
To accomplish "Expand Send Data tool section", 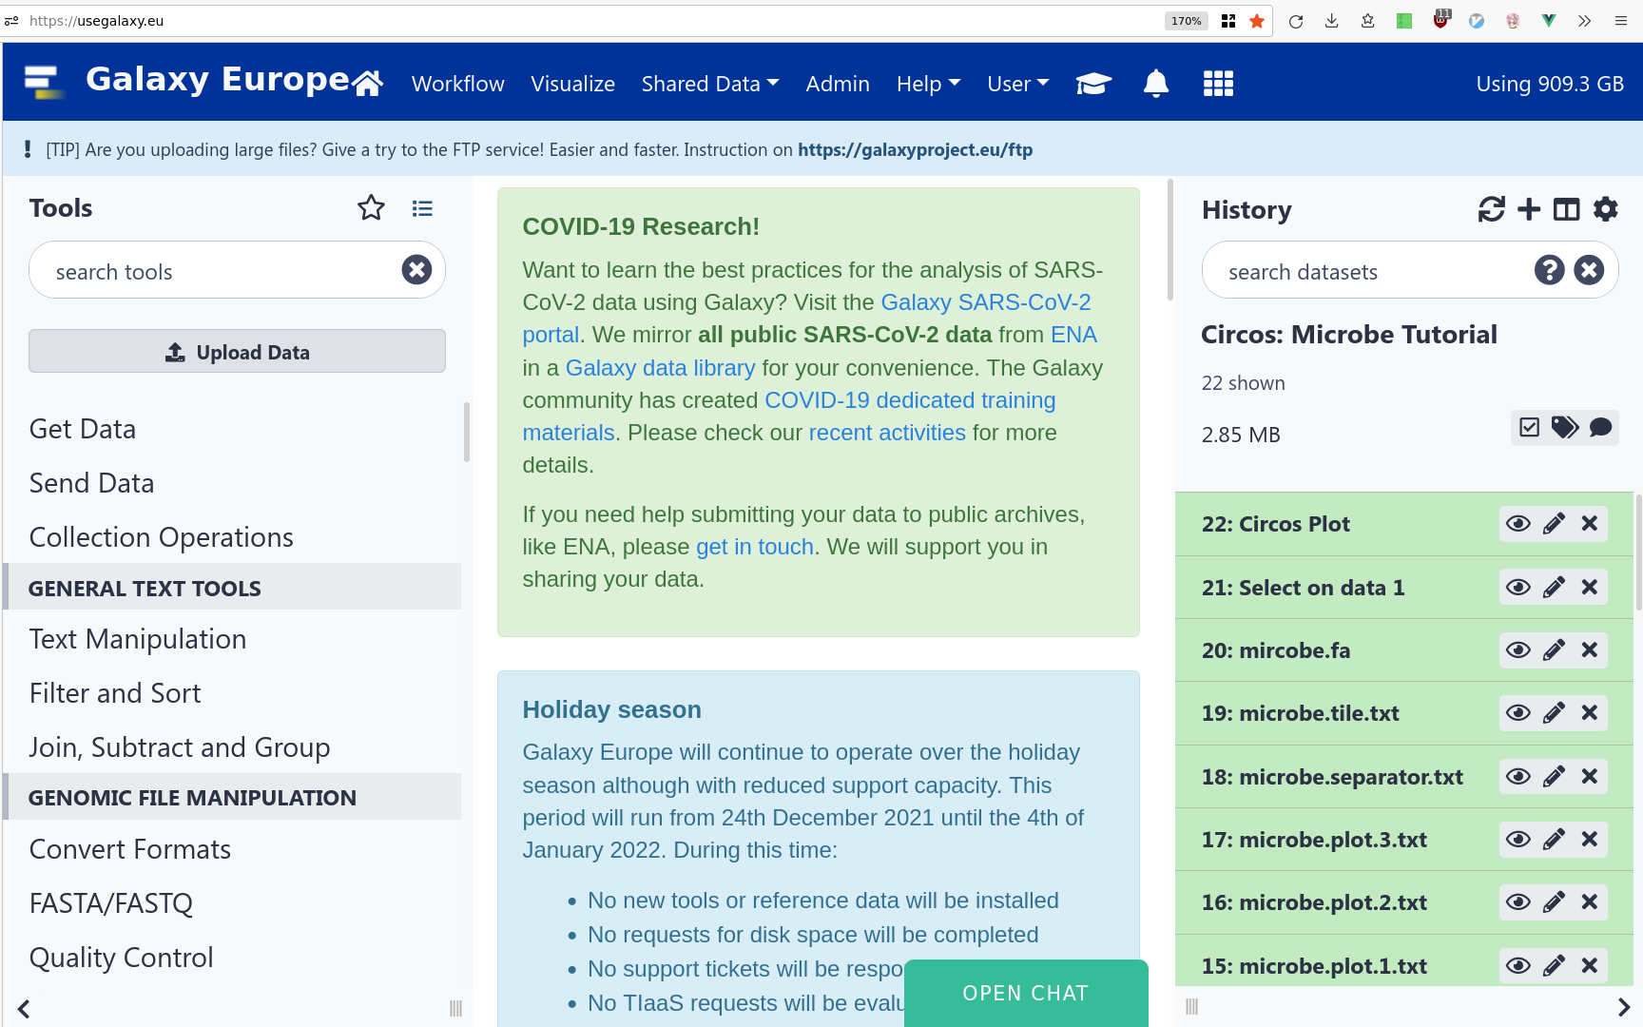I will click(91, 483).
